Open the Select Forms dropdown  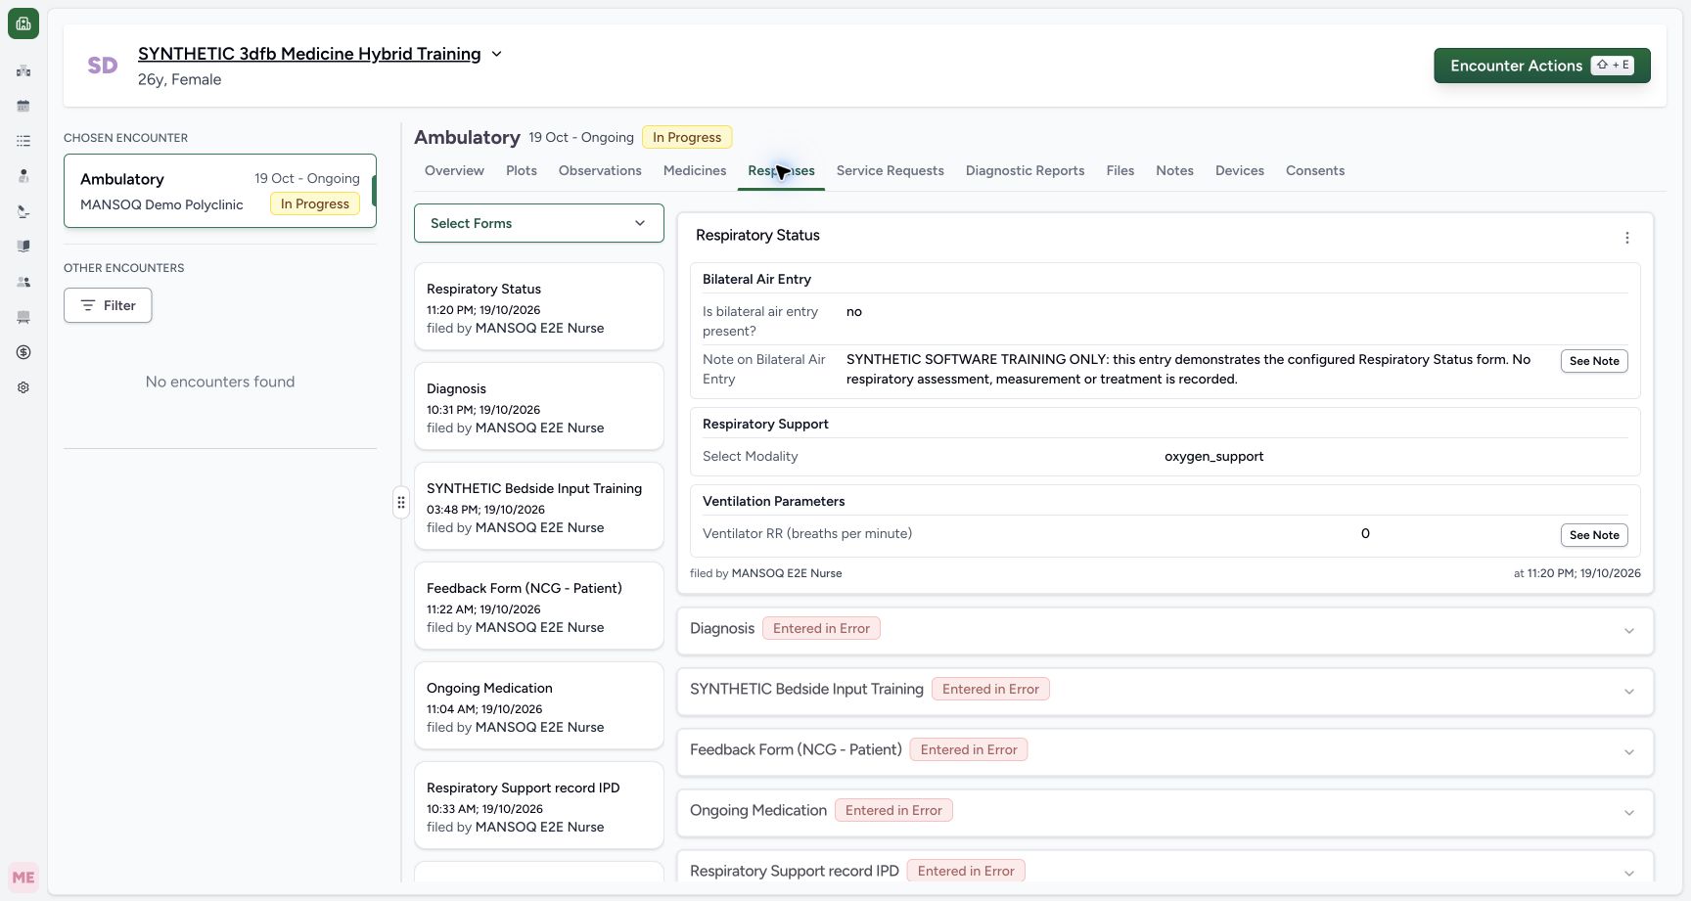point(539,223)
